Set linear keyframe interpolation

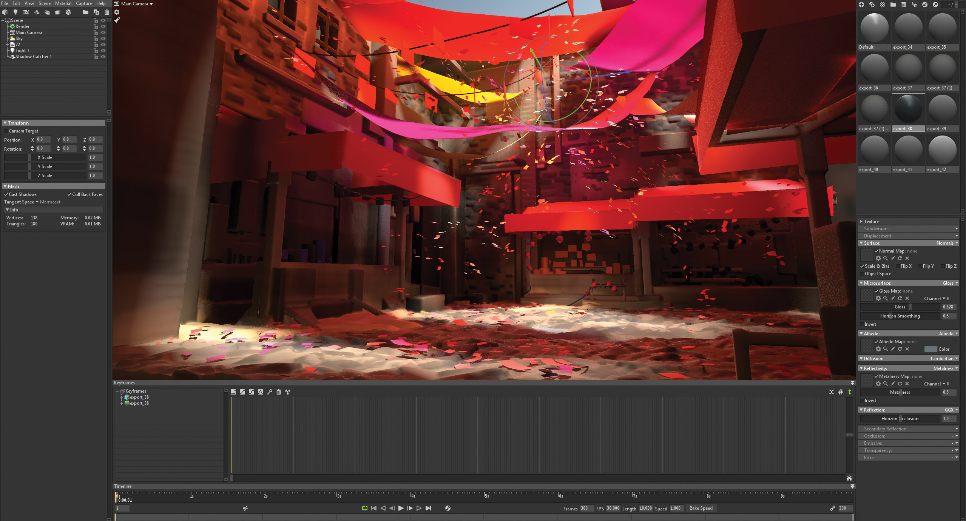coord(242,392)
